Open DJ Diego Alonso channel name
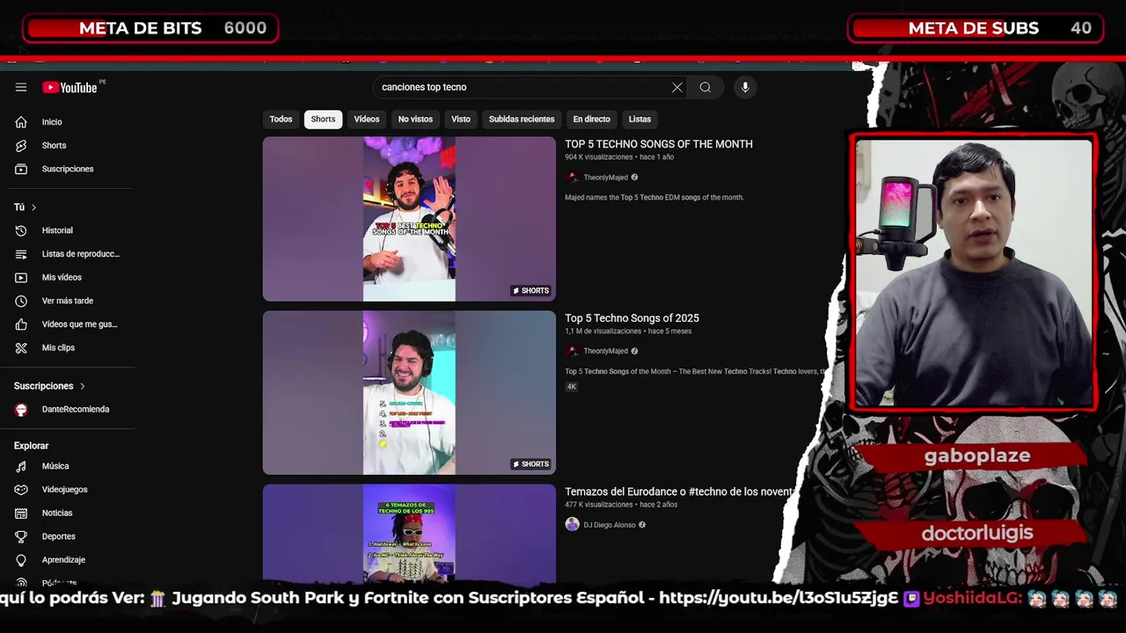 tap(609, 525)
